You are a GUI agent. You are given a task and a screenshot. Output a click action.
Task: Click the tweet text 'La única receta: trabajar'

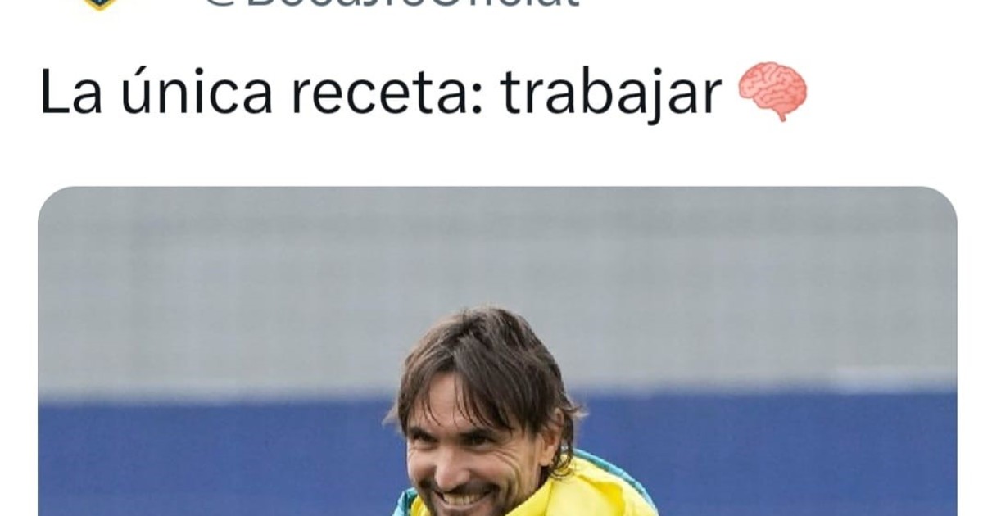[x=381, y=93]
